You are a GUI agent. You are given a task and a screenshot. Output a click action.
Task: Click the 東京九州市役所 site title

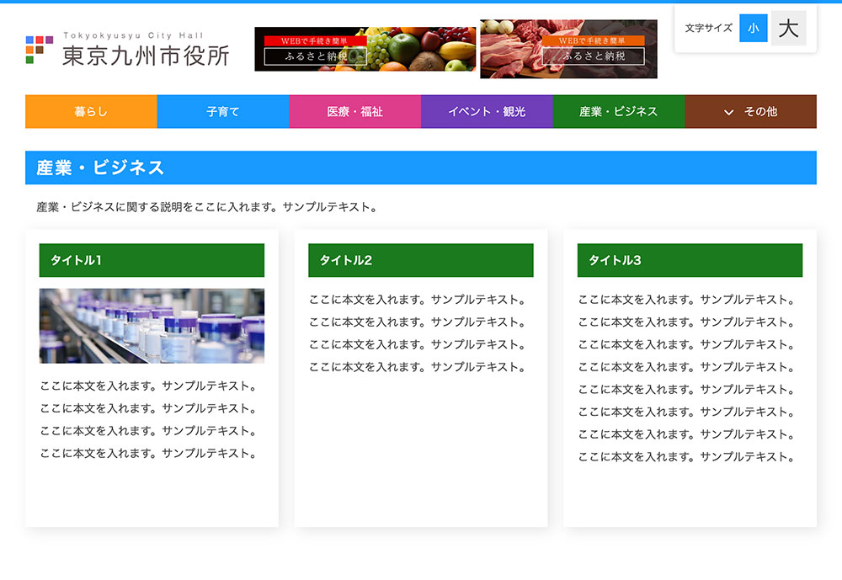pyautogui.click(x=145, y=56)
